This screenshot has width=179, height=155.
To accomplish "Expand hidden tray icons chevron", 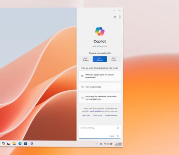I will coord(97,144).
